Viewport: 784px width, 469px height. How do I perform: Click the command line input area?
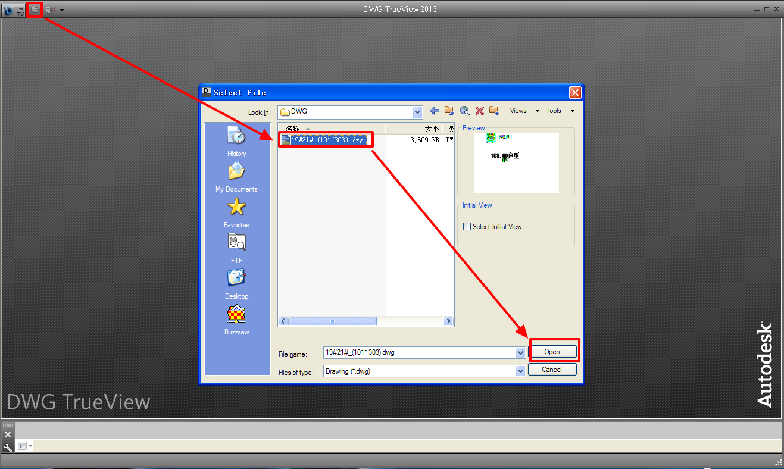click(x=407, y=446)
